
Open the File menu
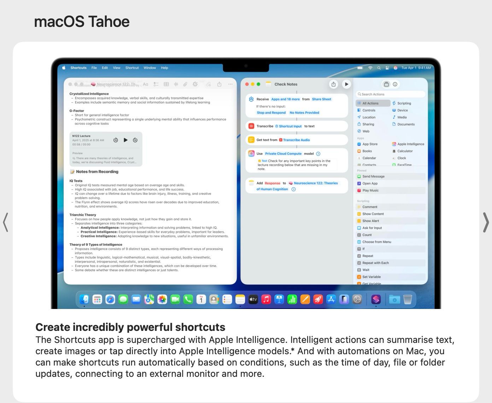coord(94,68)
